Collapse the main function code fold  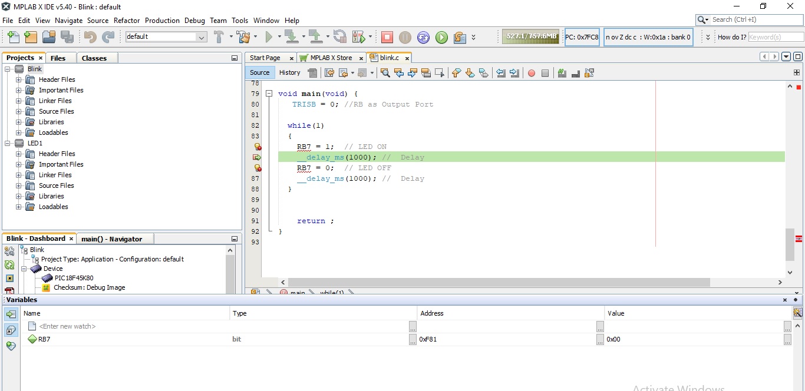[269, 94]
